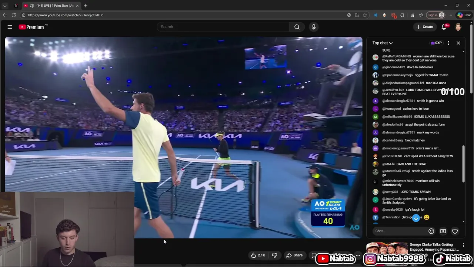Open live chat three-dot options menu
Screen dimensions: 474x267
tap(448, 43)
